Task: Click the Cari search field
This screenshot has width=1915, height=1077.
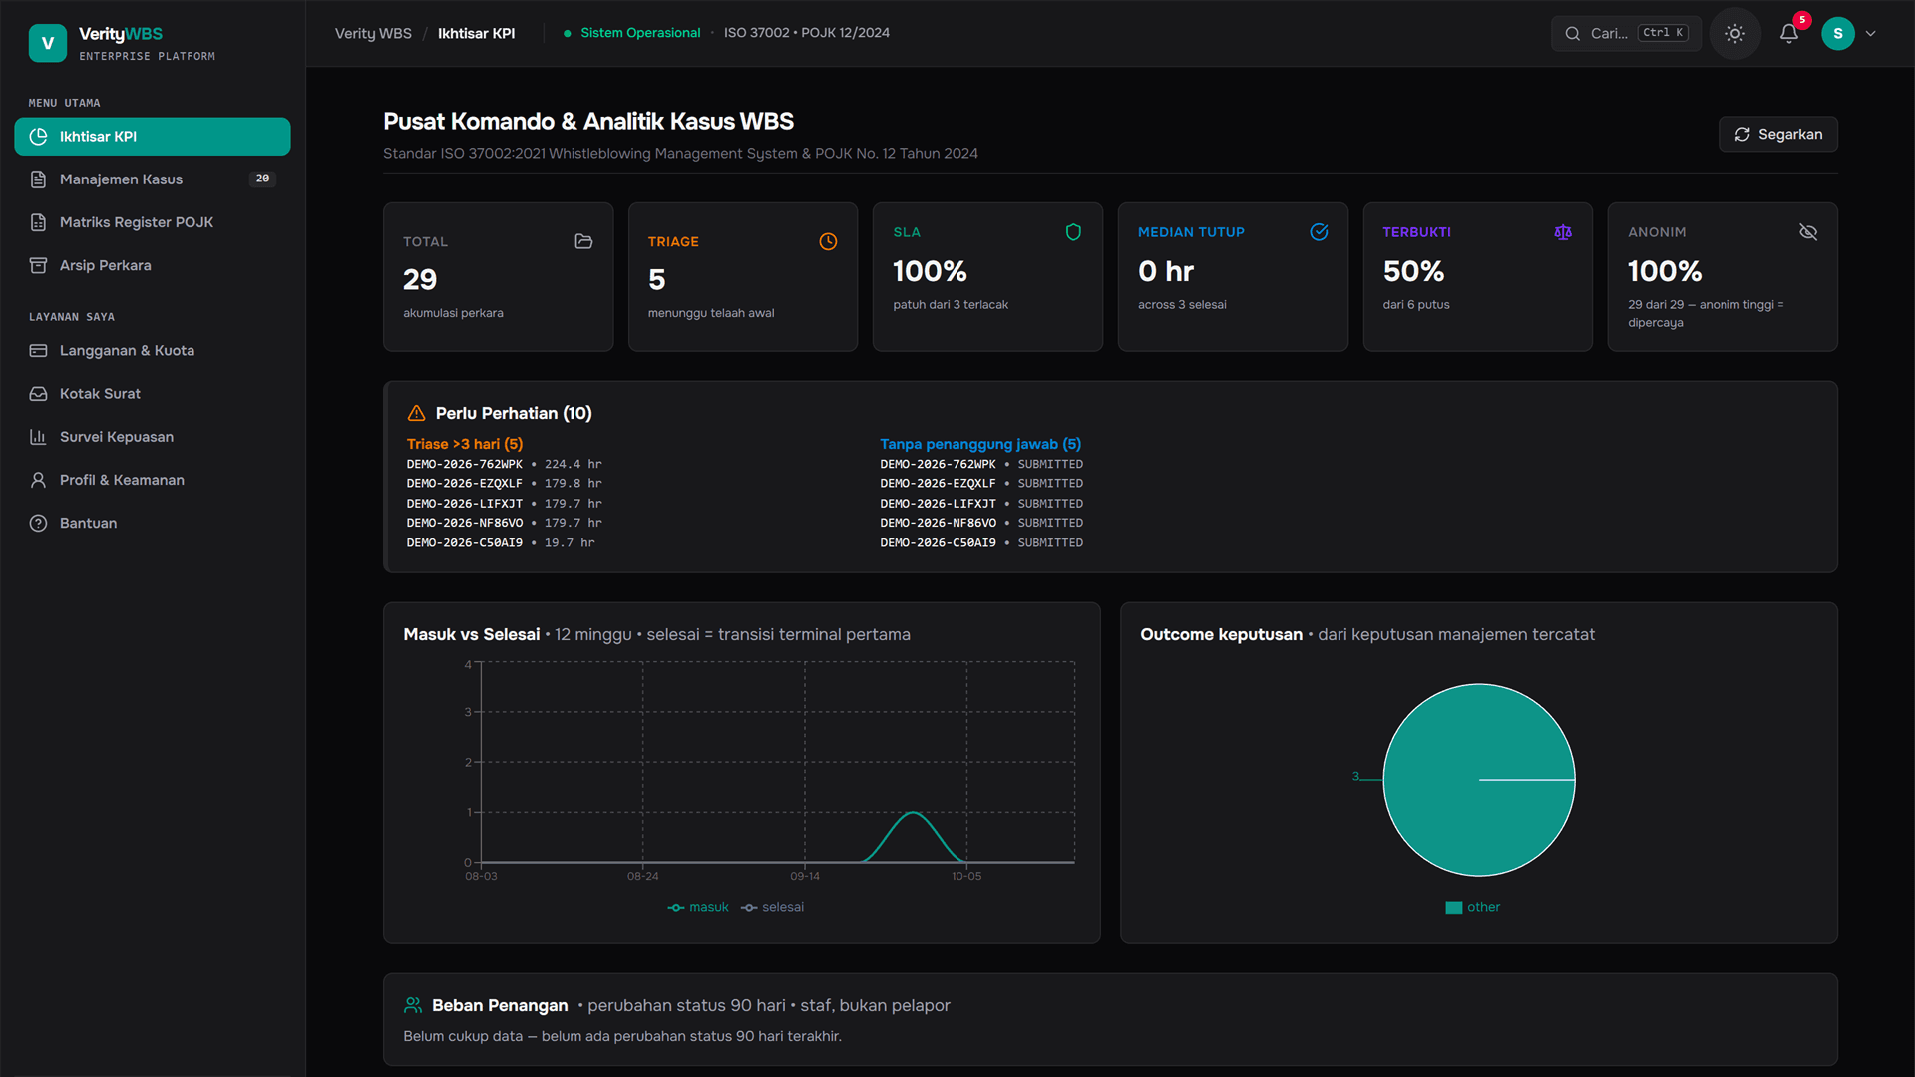Action: tap(1626, 34)
